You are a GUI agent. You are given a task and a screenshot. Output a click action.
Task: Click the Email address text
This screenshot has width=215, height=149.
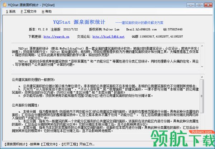[x=142, y=29]
